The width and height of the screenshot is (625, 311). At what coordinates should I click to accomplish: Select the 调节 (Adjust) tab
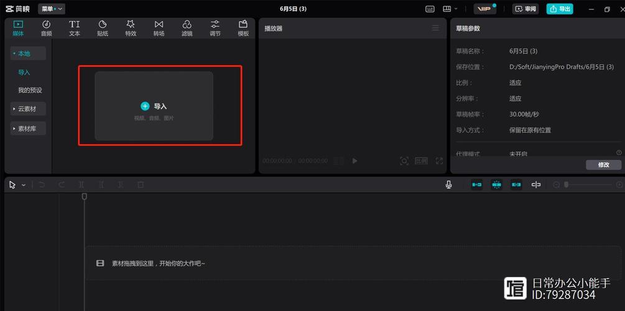point(215,29)
